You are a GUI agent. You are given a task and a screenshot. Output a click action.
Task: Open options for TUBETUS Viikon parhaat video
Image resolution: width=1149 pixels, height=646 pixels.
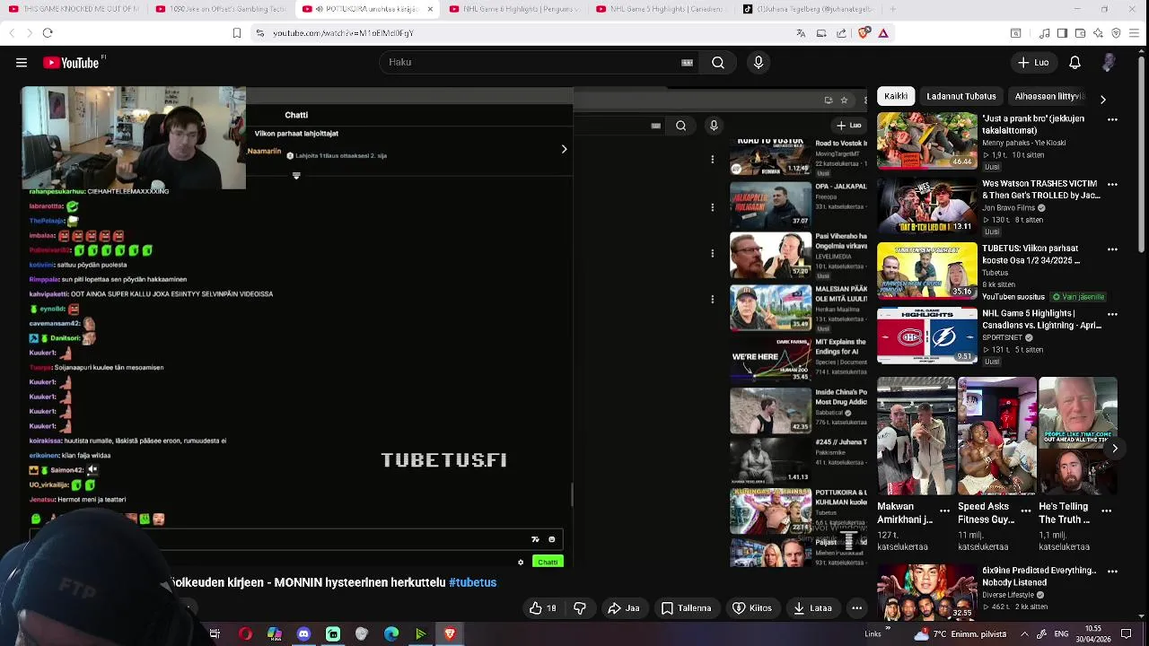(1113, 249)
